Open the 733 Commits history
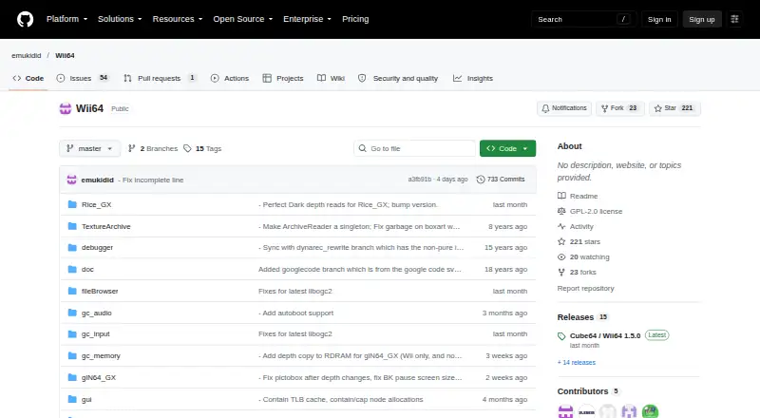 pos(501,180)
